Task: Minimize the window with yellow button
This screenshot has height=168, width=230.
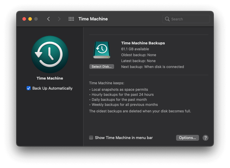Action: (30, 19)
